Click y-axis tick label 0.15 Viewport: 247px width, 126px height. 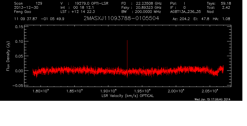tap(19, 27)
